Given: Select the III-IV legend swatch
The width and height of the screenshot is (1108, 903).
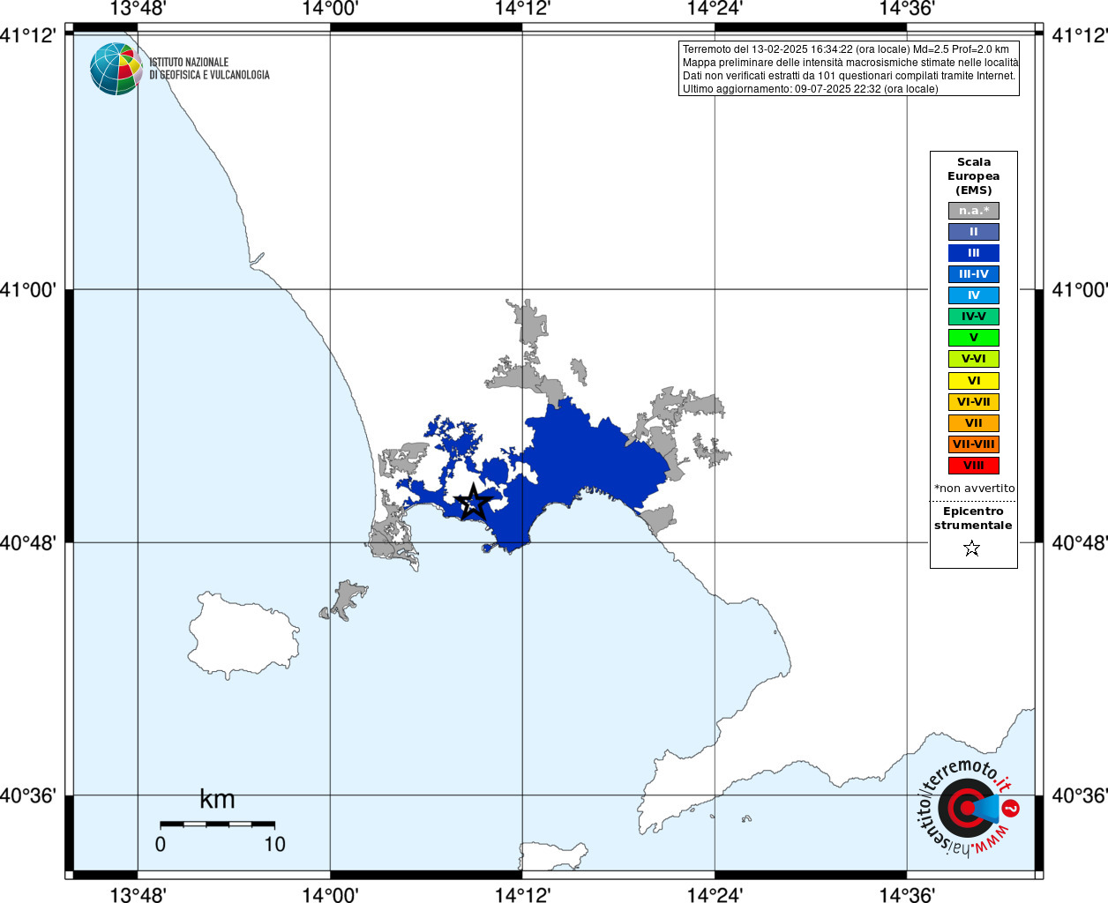Looking at the screenshot, I should (x=974, y=274).
